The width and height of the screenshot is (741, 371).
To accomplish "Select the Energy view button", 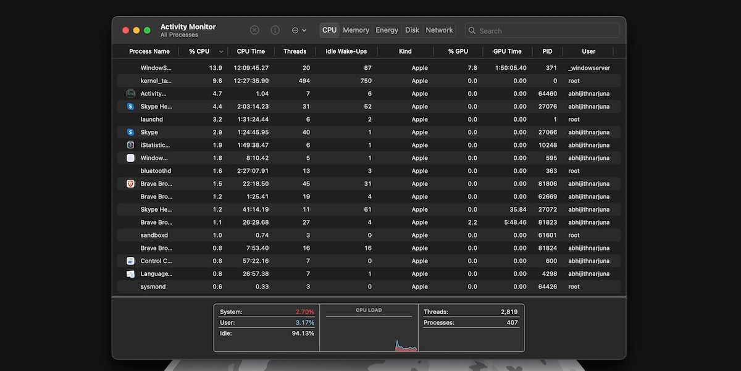I will pyautogui.click(x=387, y=30).
